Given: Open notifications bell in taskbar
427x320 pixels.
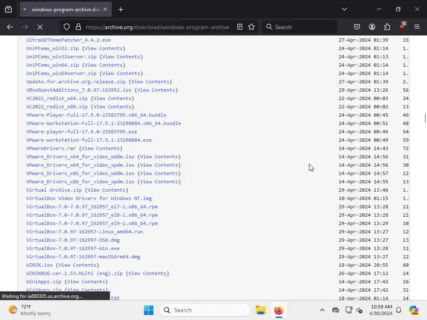Looking at the screenshot, I should [399, 310].
